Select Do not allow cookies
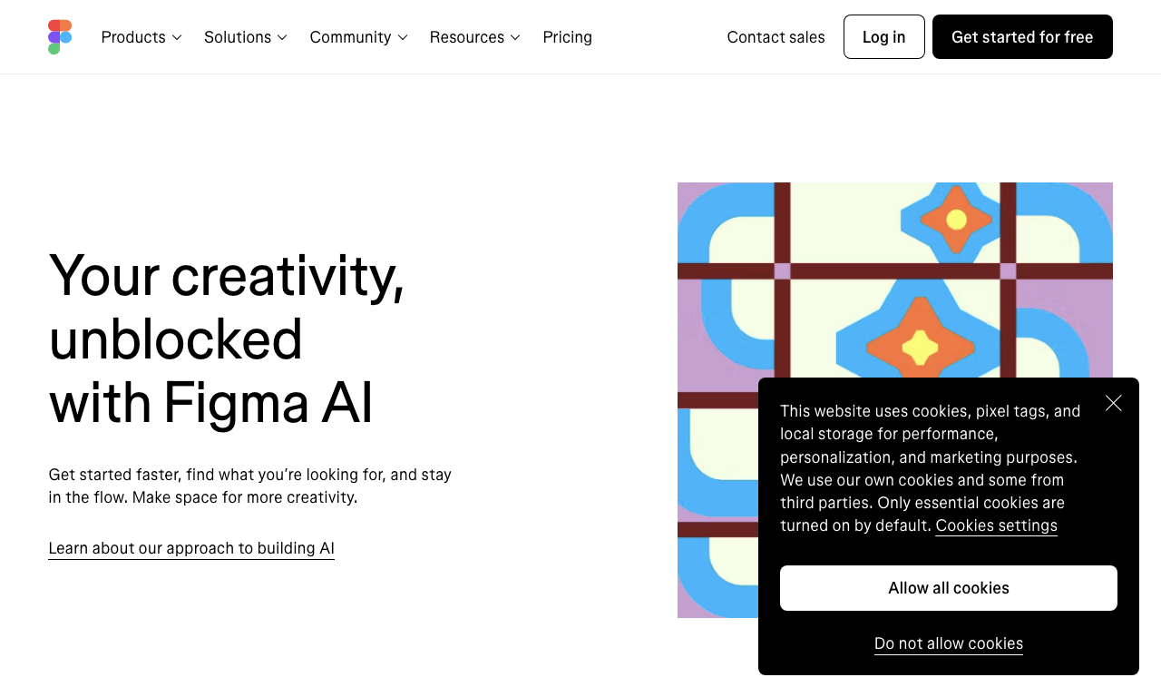The width and height of the screenshot is (1161, 697). tap(949, 643)
